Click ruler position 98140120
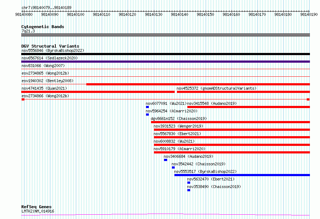The height and width of the screenshot is (219, 320). tap(128, 14)
